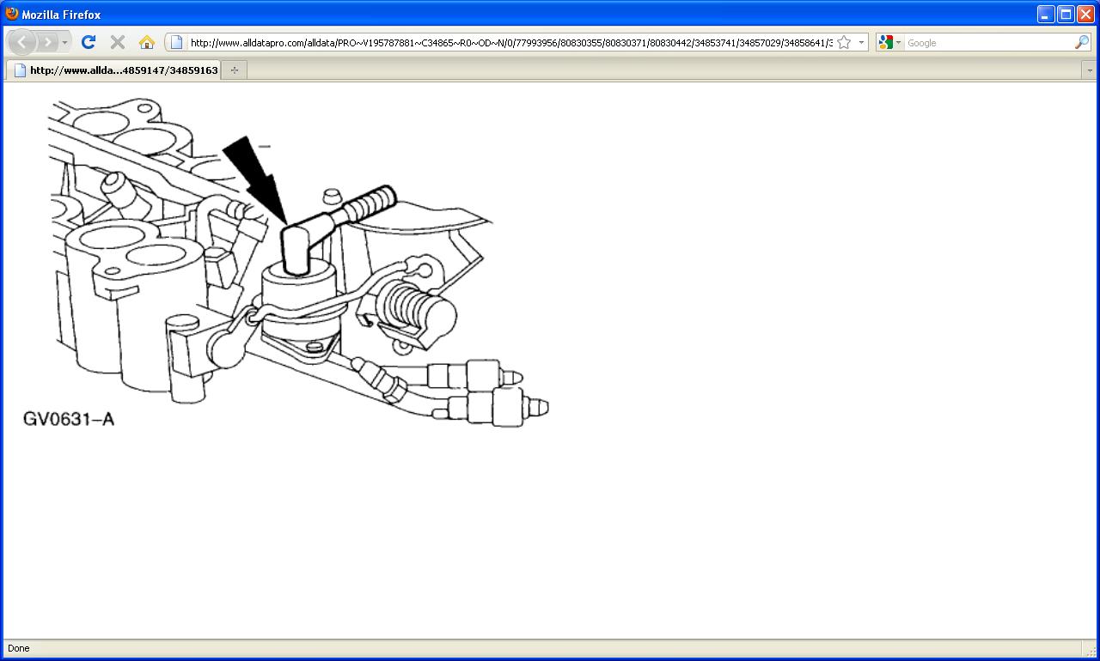
Task: Open the list all tabs dropdown
Action: coord(1090,70)
